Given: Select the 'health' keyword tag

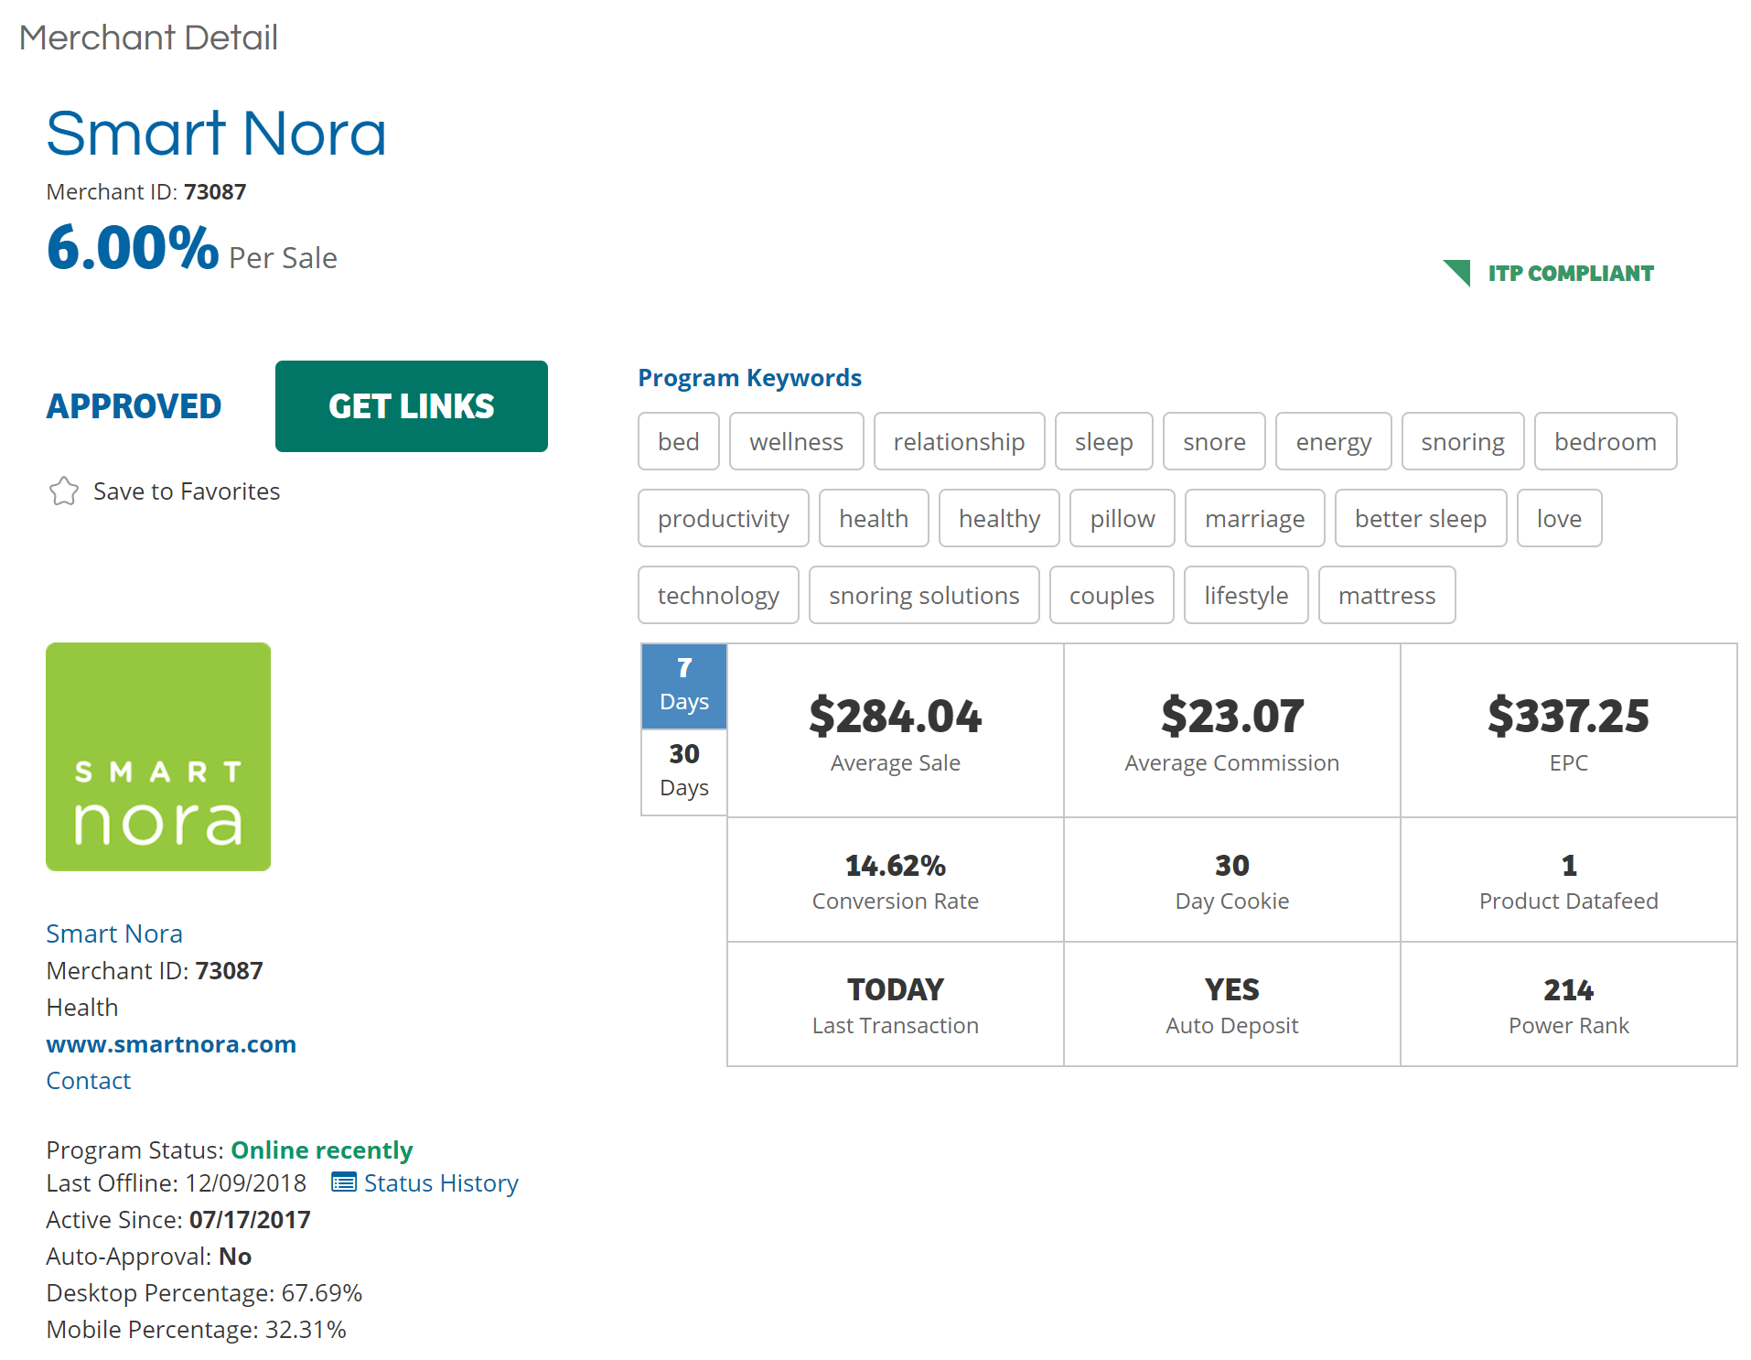Looking at the screenshot, I should point(874,518).
